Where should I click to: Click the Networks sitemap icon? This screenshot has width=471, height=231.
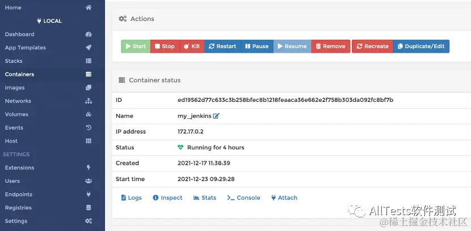pos(89,101)
